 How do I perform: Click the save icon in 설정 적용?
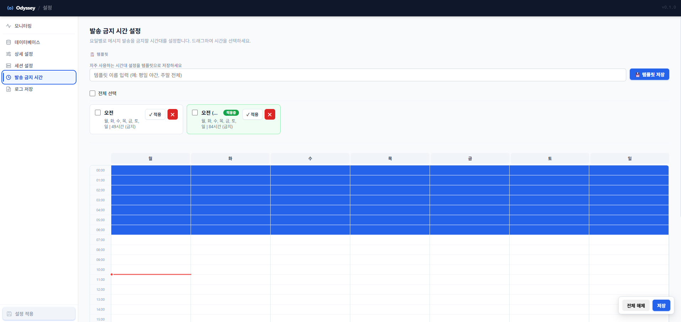9,314
